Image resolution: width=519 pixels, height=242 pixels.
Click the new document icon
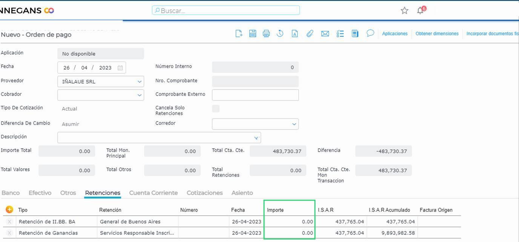coord(239,34)
